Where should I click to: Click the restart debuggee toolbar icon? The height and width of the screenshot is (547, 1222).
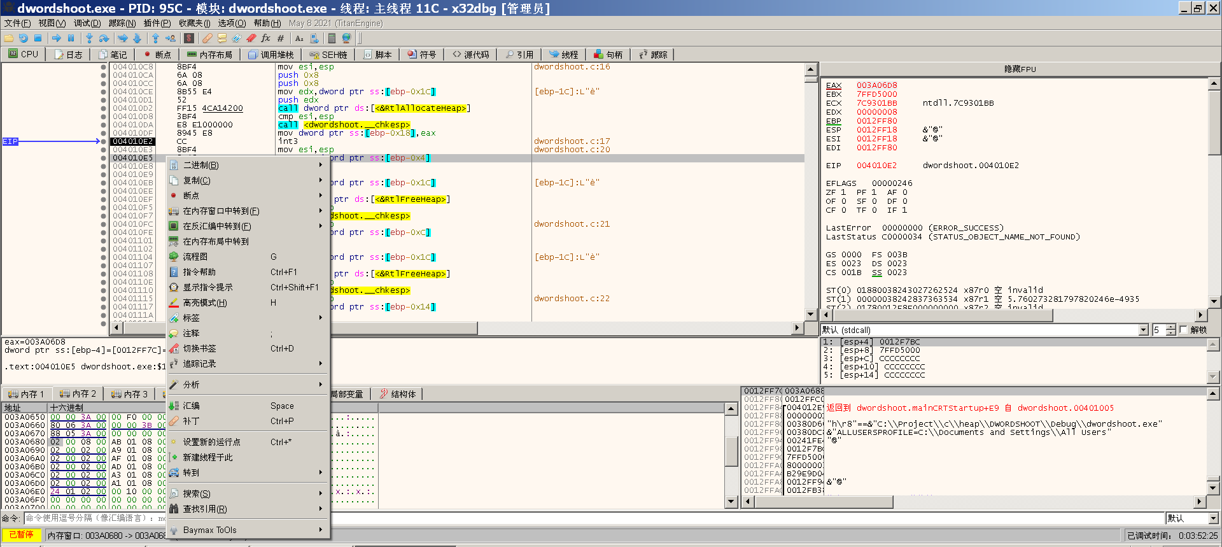click(24, 38)
